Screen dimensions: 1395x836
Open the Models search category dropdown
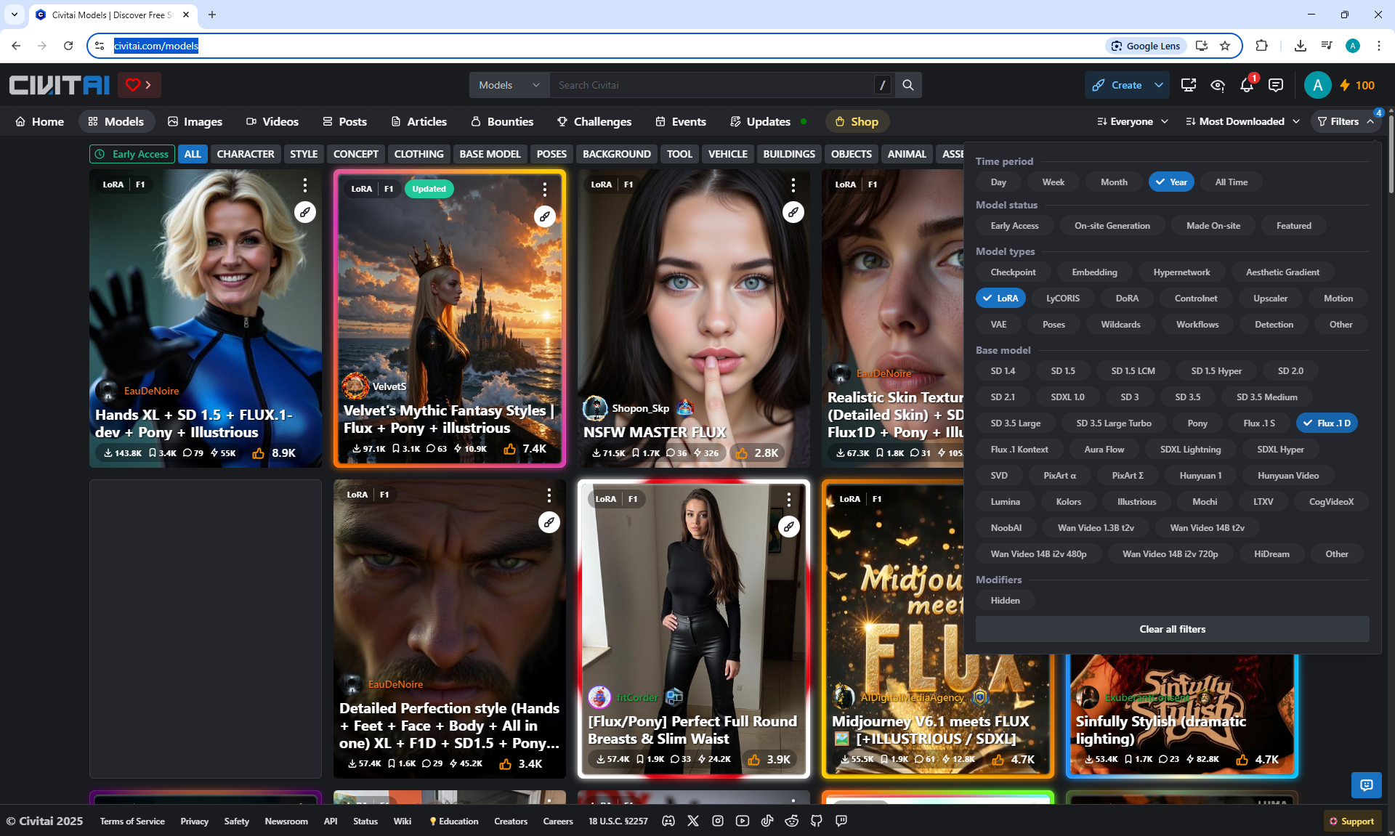[509, 86]
